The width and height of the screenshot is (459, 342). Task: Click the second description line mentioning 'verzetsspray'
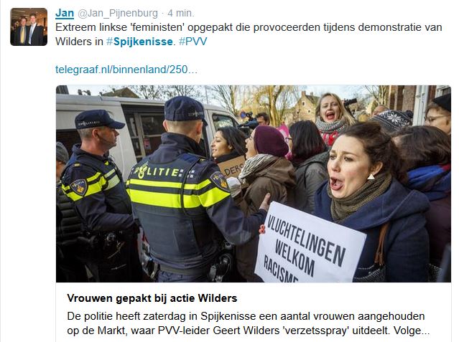pyautogui.click(x=249, y=331)
